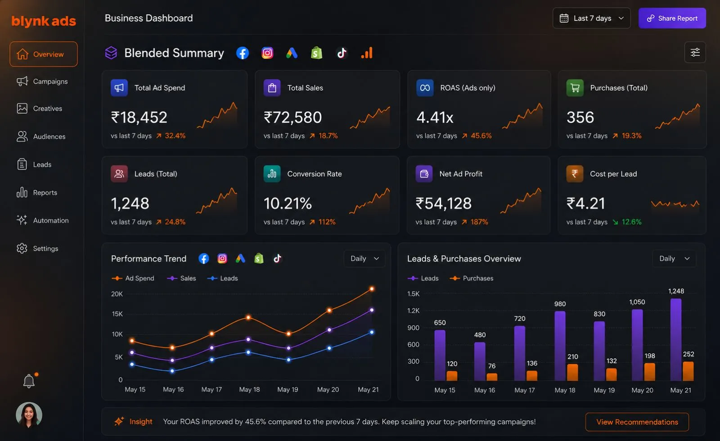
Task: Click the Business Dashboard title
Action: coord(149,18)
